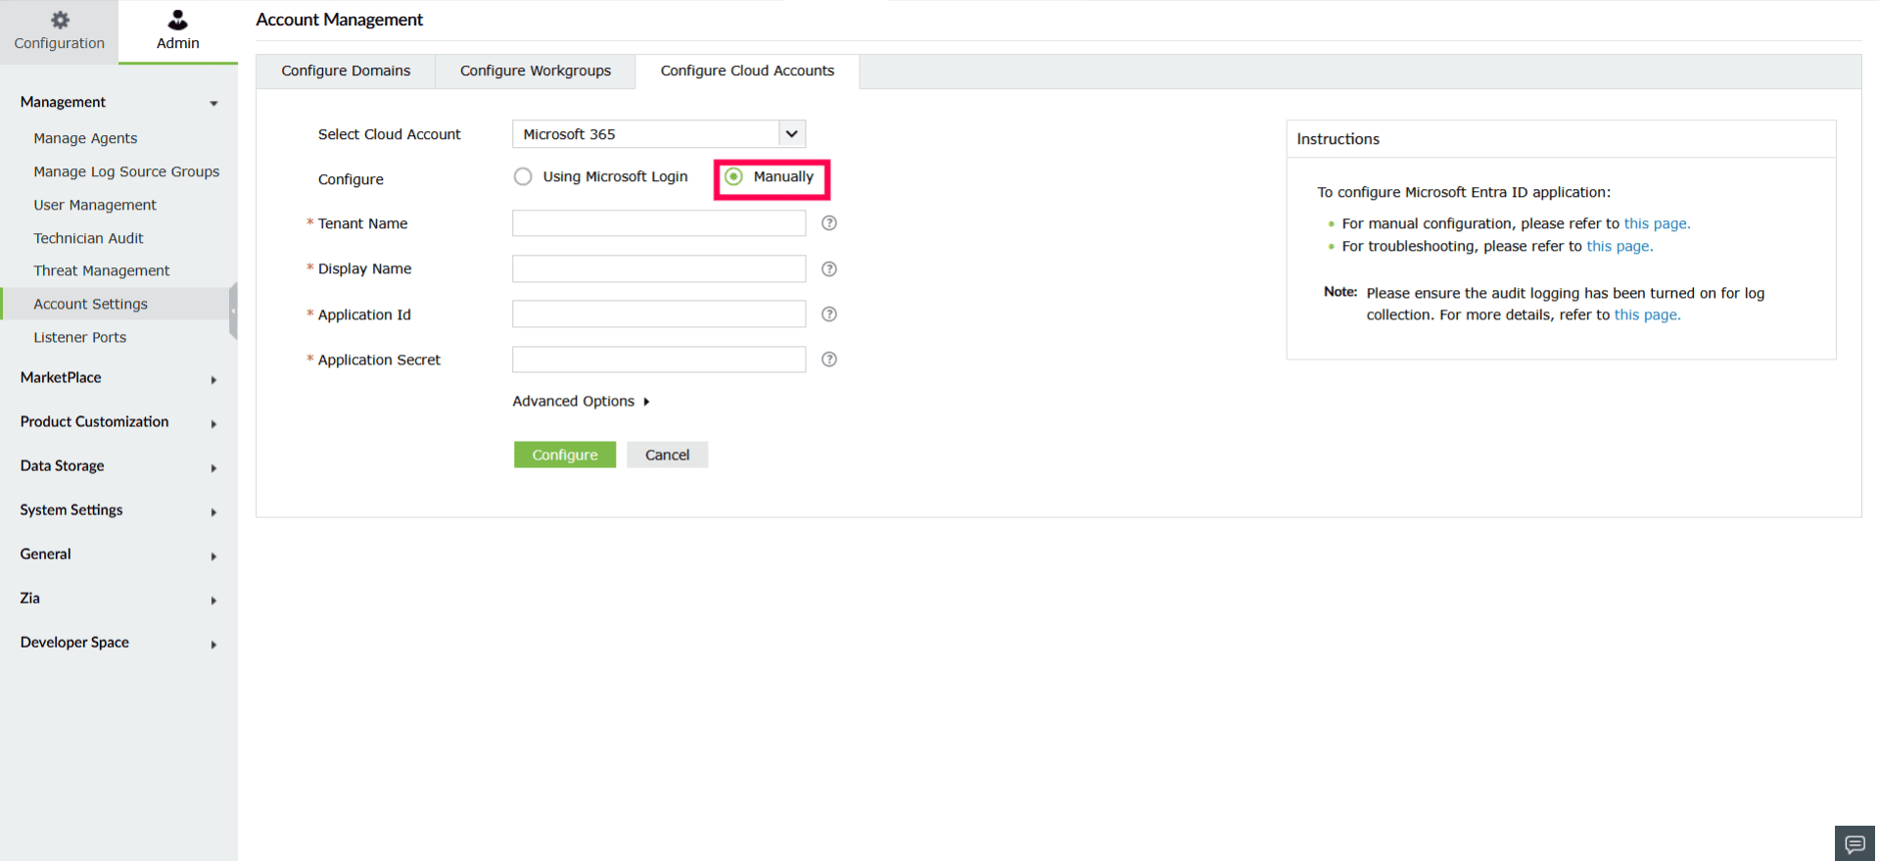Open manual configuration 'this page' link

1657,223
